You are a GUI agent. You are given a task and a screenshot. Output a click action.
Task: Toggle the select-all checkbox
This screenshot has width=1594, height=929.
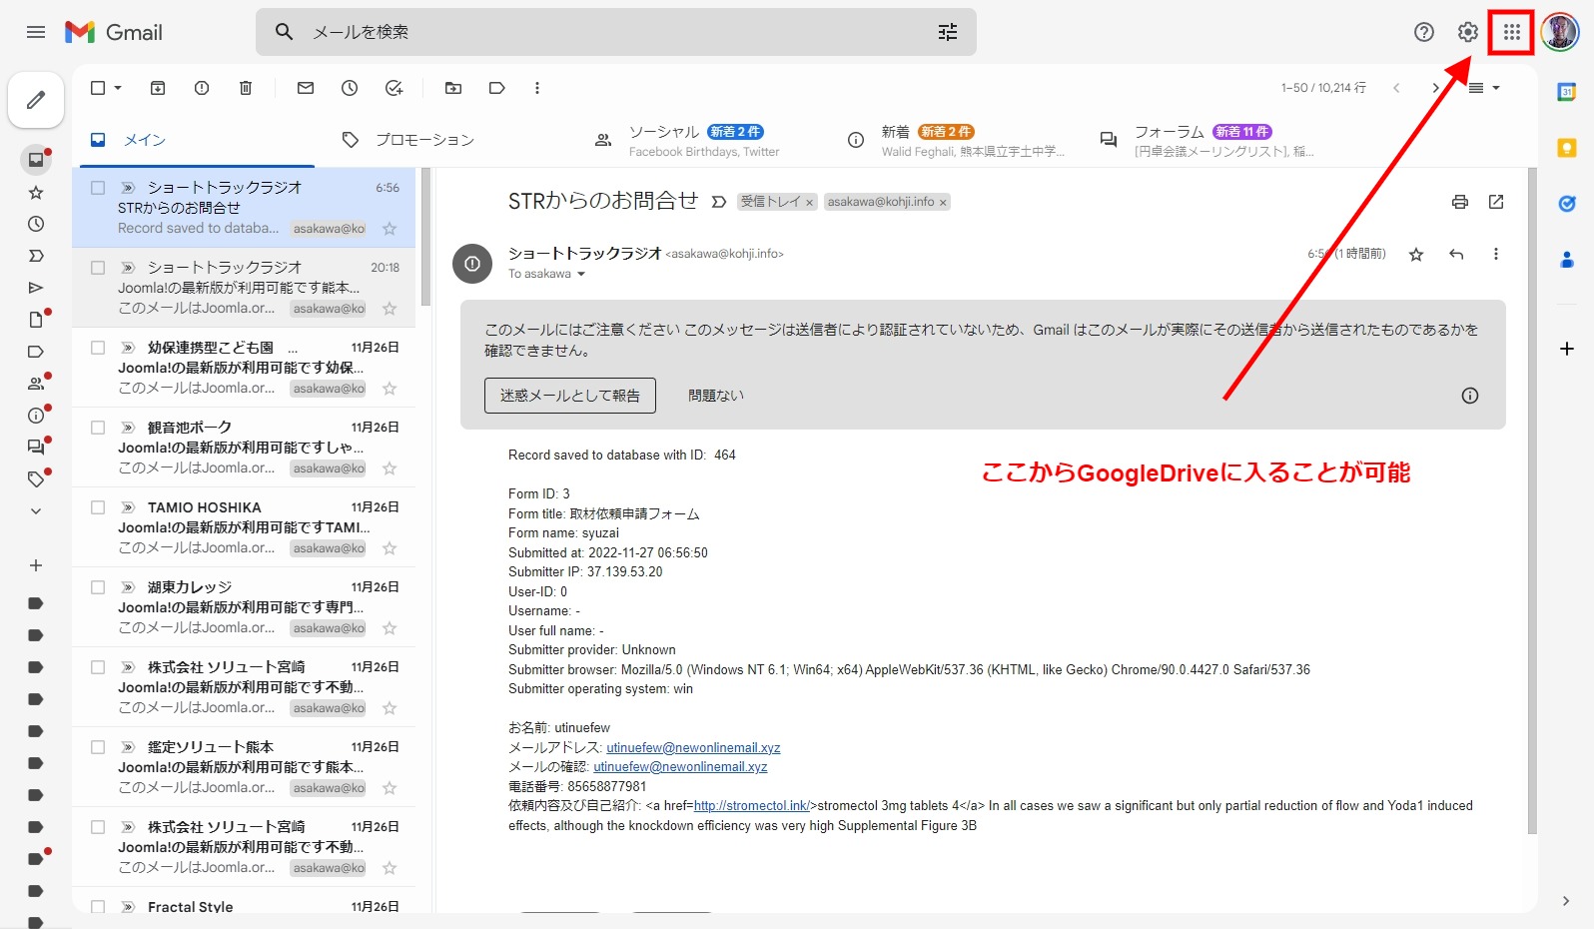point(98,88)
